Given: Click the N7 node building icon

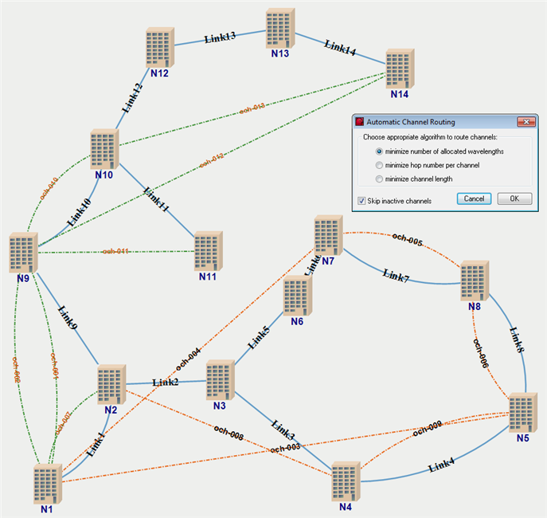Looking at the screenshot, I should [328, 235].
